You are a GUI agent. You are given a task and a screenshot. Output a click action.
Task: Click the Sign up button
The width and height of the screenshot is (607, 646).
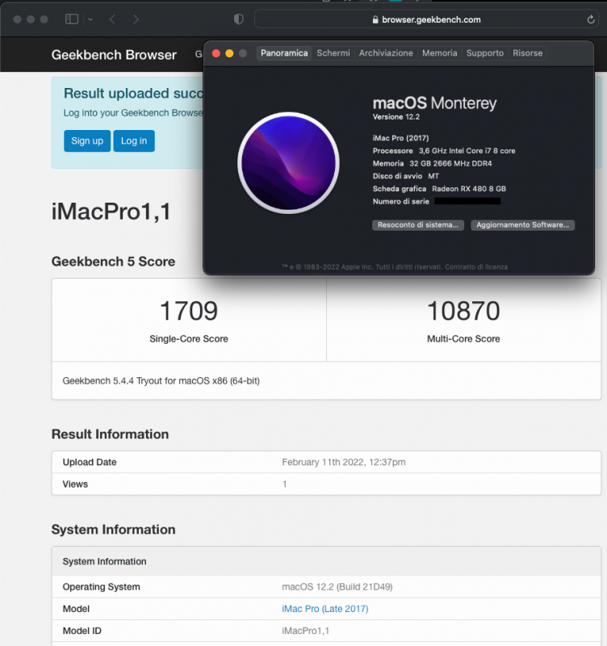coord(87,141)
